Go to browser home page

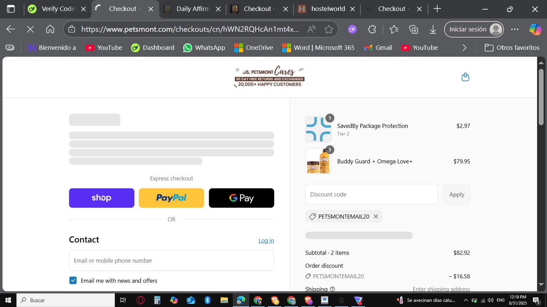coord(50,29)
